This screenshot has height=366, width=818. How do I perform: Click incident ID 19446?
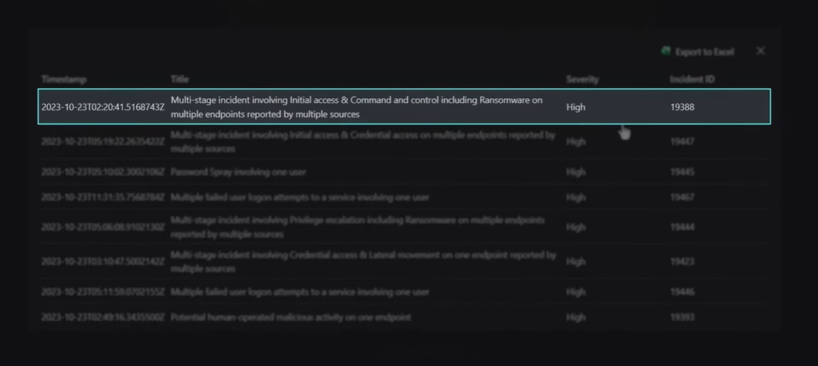682,293
